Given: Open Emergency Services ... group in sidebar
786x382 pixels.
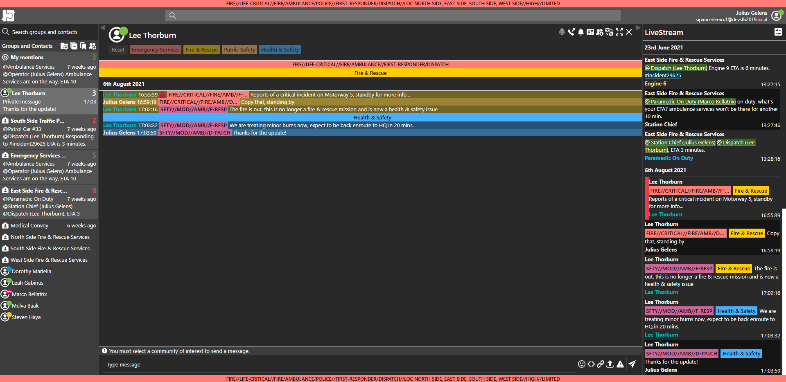Looking at the screenshot, I should tap(49, 167).
